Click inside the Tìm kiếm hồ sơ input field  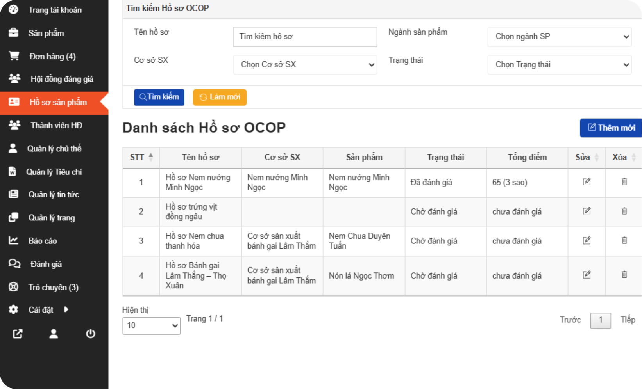tap(305, 37)
